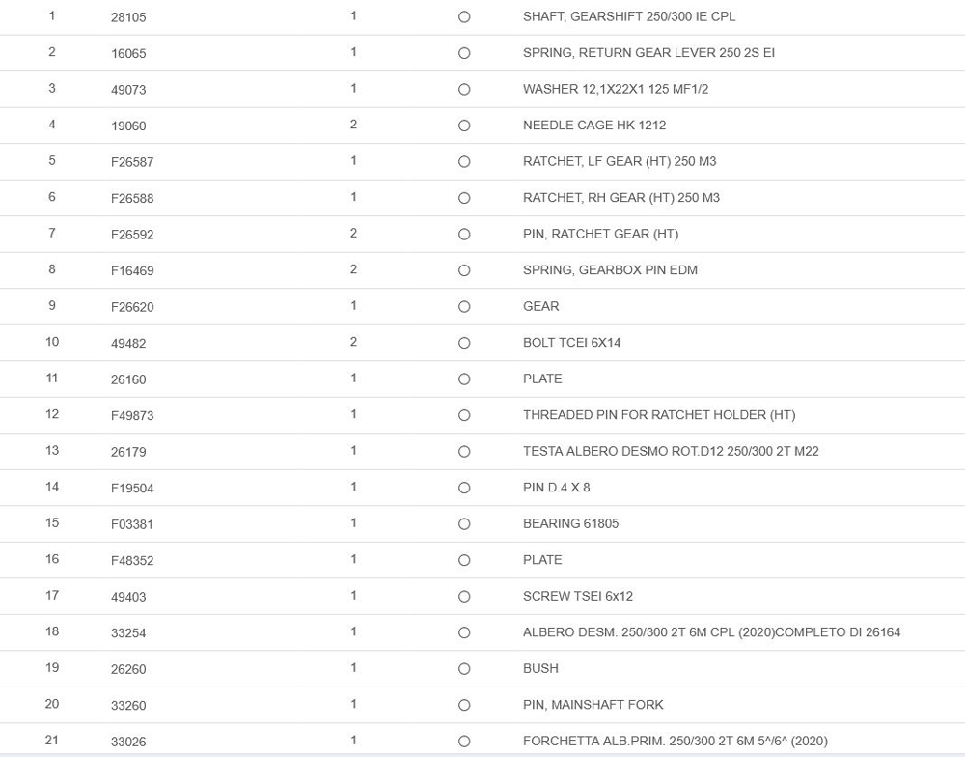Viewport: 965px width, 757px height.
Task: Pick the radio circle for the GEAR row
Action: coord(464,307)
